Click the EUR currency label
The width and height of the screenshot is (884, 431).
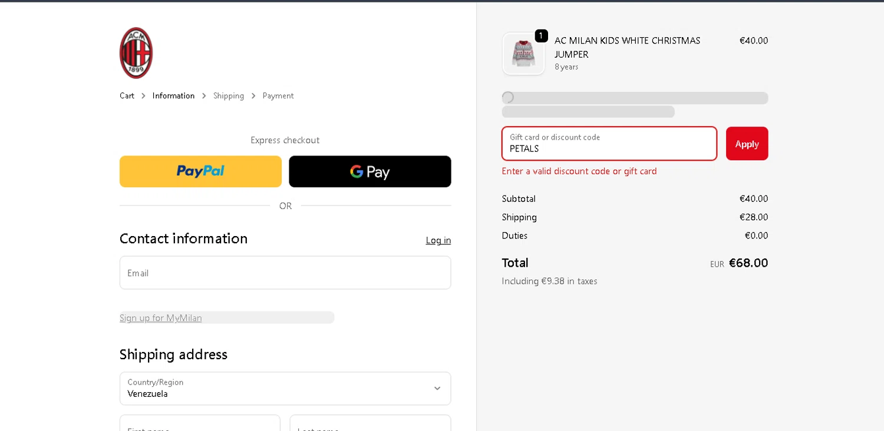tap(717, 264)
